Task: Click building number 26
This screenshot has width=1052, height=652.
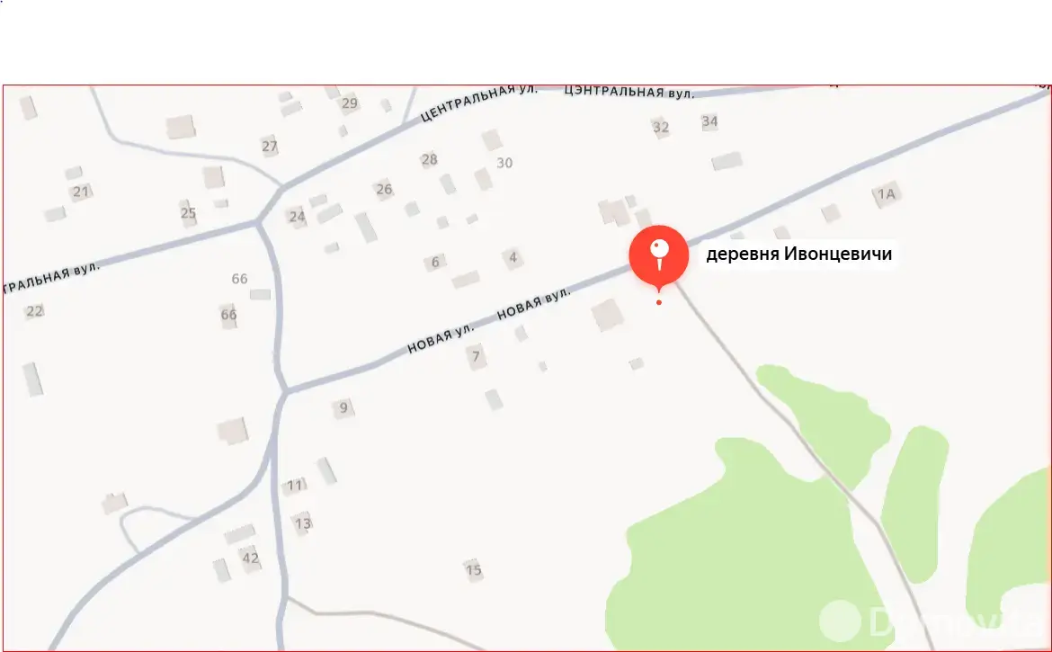Action: point(384,189)
